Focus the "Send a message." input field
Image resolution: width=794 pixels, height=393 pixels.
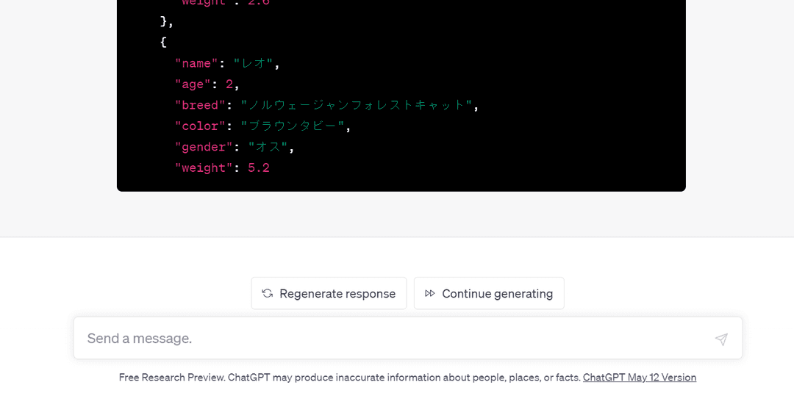[x=390, y=339]
